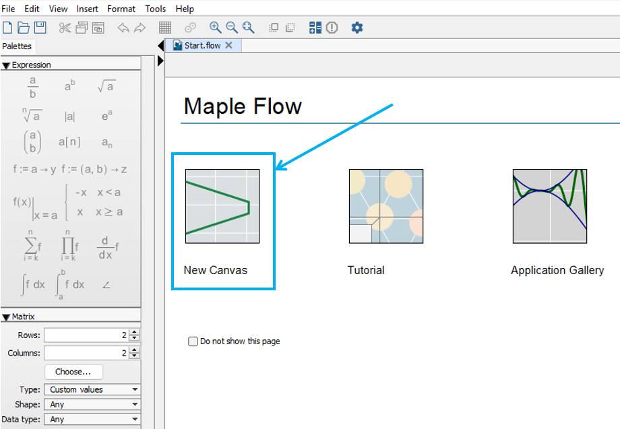This screenshot has height=429, width=620.
Task: Insert exponential e to the a template
Action: pos(106,116)
